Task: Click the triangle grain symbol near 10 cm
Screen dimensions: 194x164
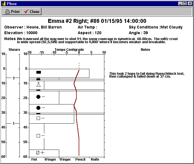Action: [x=39, y=84]
